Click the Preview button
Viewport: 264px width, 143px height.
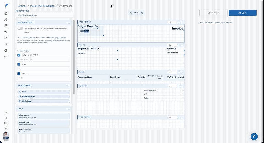[x=213, y=13]
